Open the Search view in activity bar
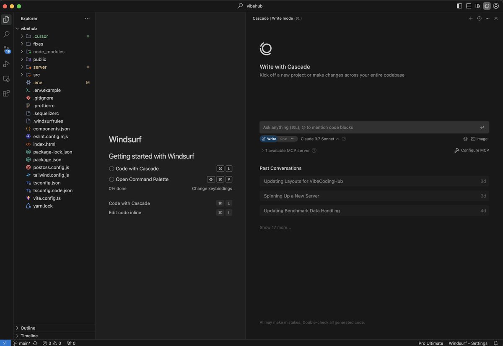 click(x=6, y=34)
